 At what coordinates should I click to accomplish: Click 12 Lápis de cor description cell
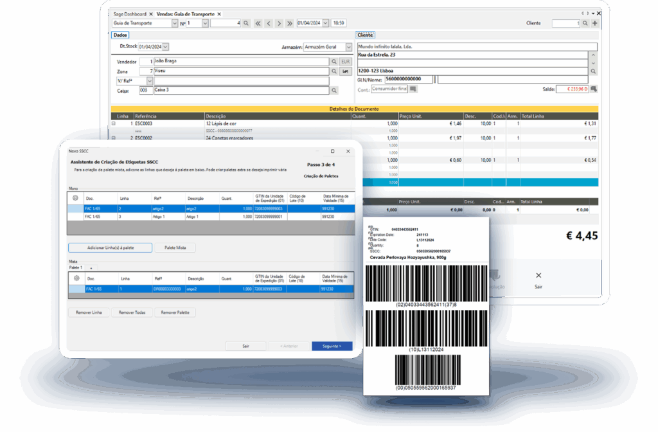278,124
